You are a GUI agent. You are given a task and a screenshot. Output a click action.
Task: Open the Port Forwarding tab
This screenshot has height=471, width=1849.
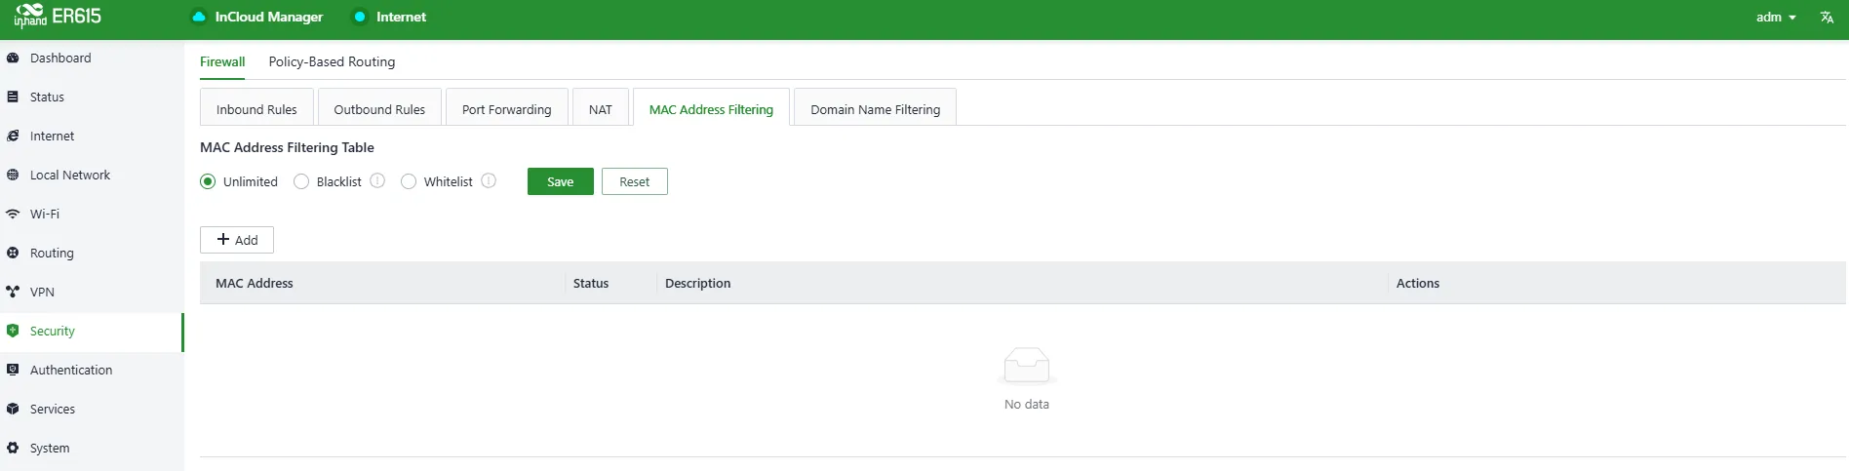point(506,107)
